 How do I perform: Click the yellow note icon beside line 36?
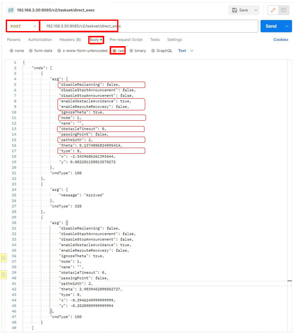[x=3, y=258]
